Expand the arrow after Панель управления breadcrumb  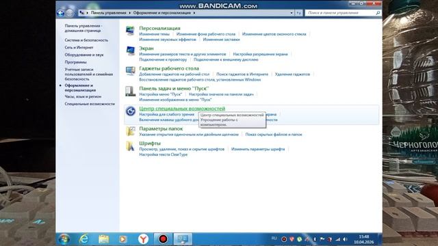pyautogui.click(x=130, y=13)
